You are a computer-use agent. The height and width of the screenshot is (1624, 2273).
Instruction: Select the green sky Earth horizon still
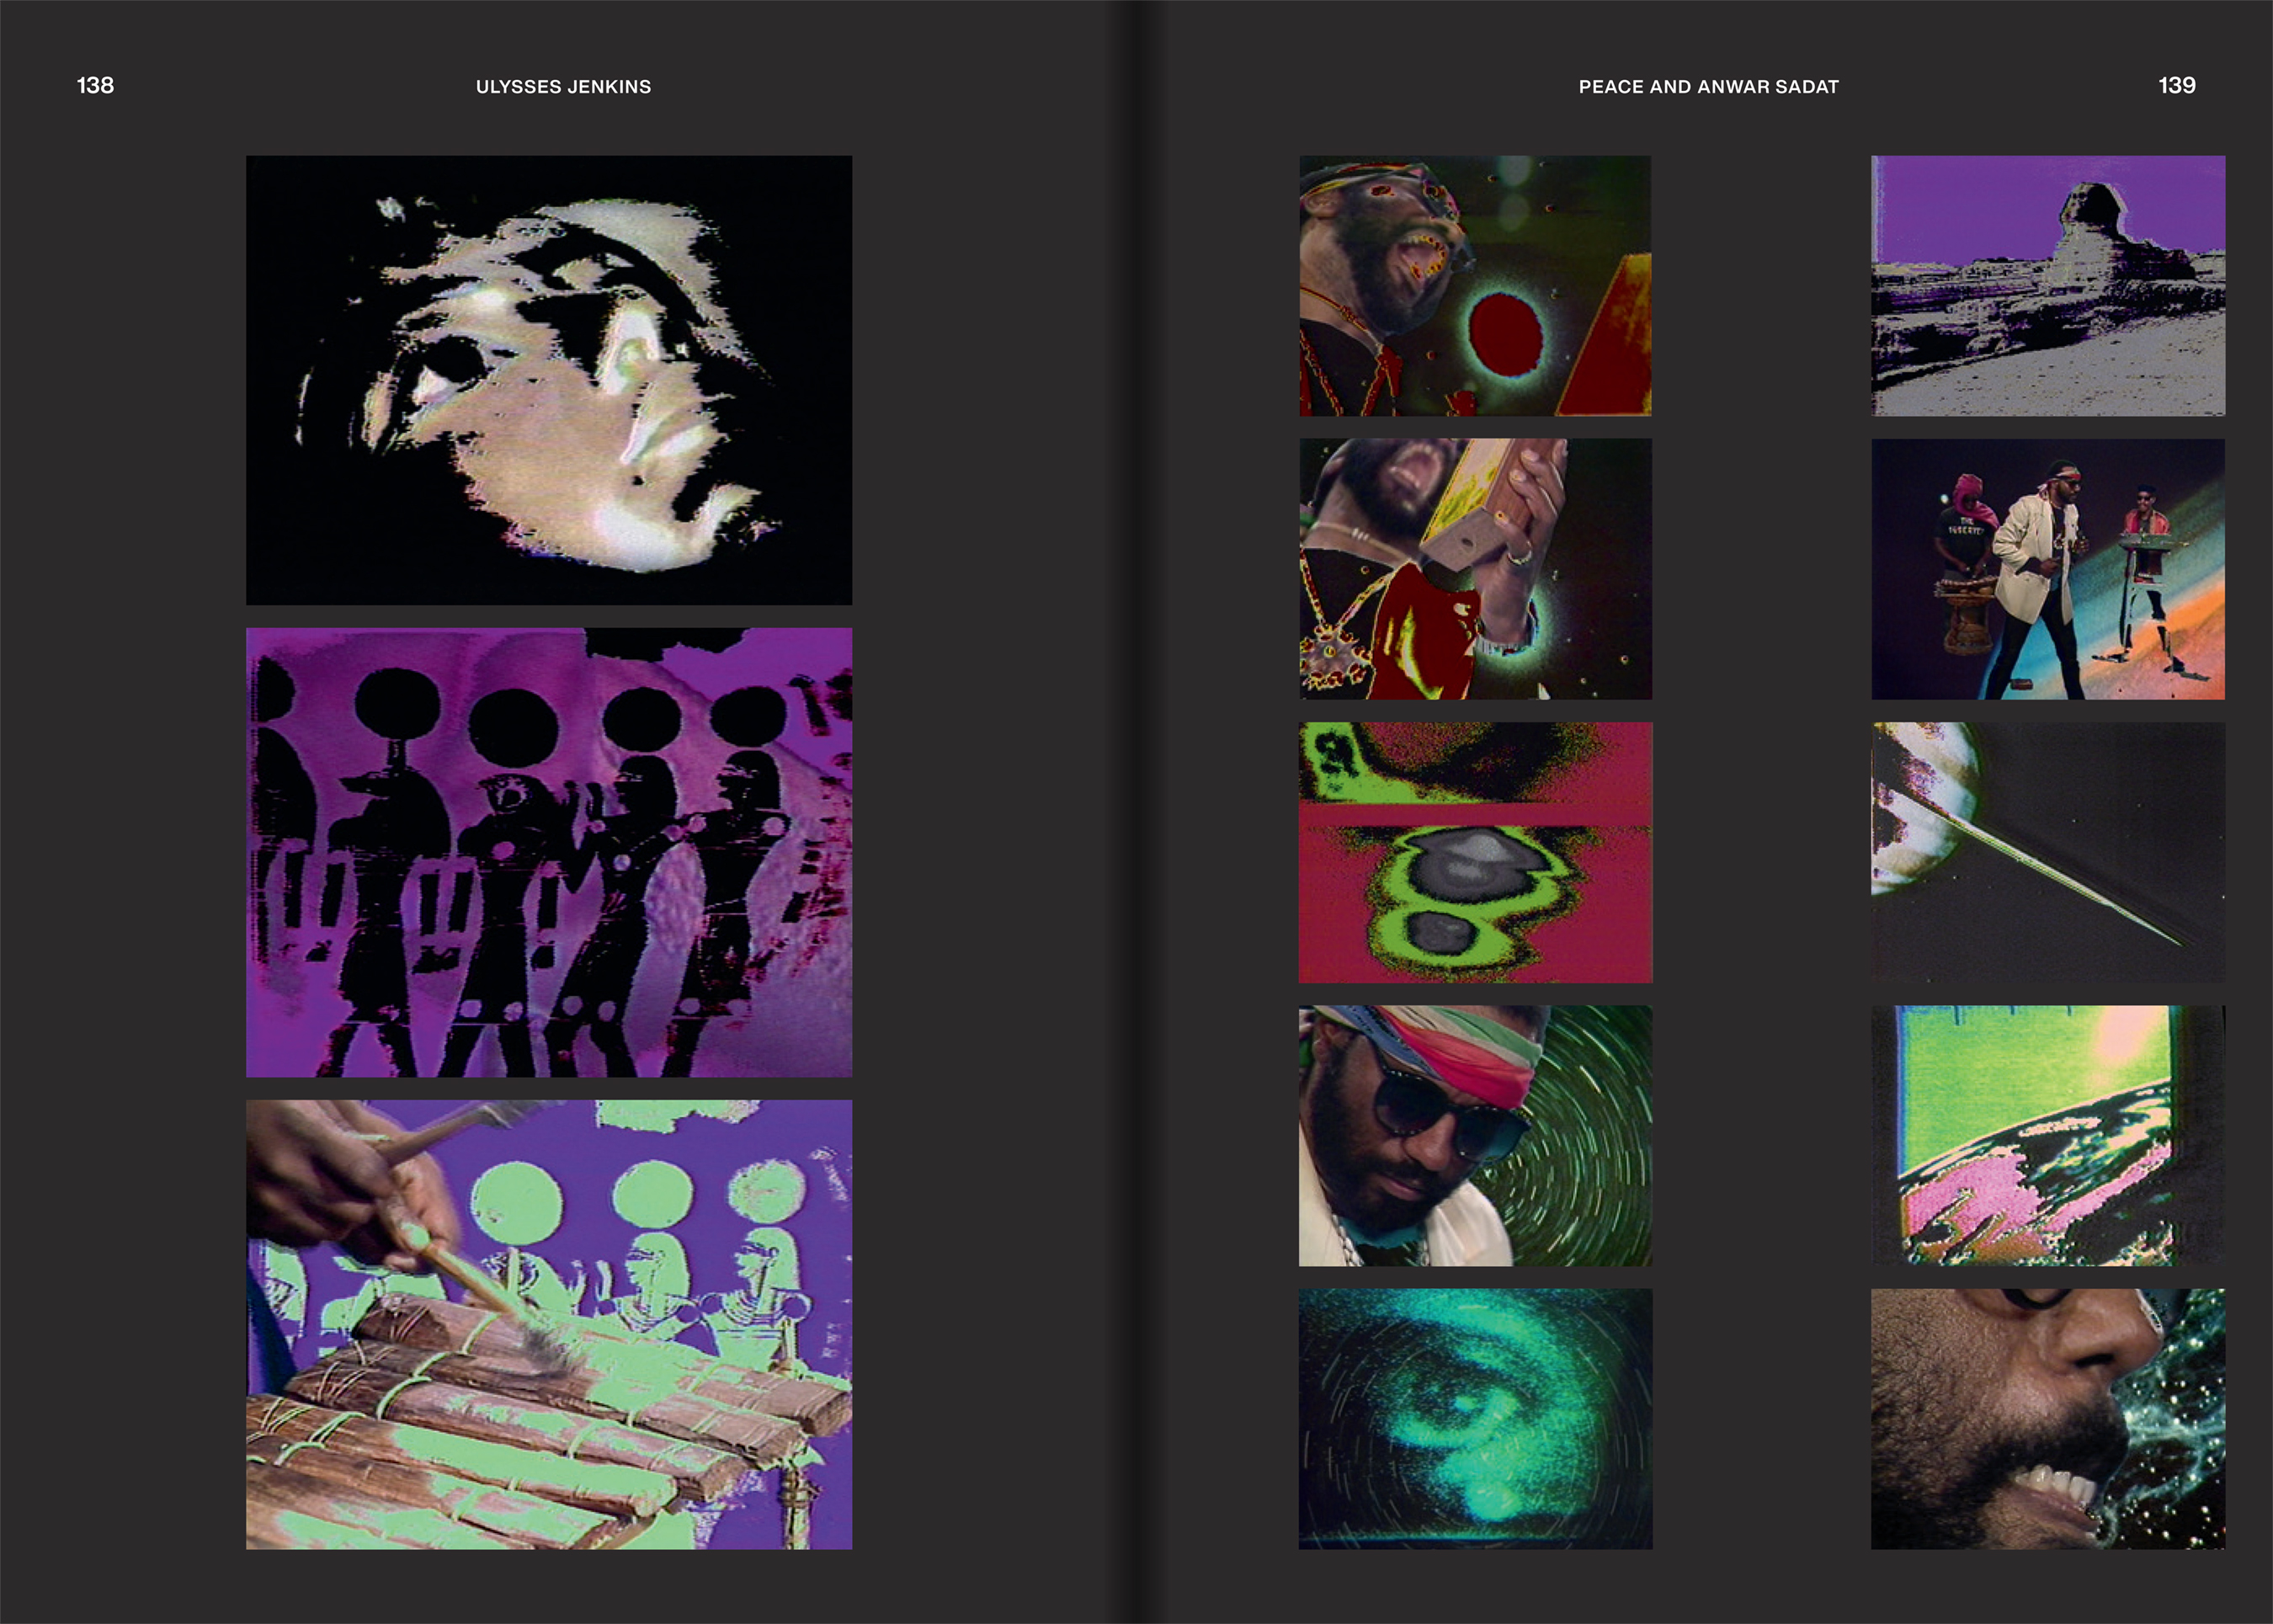point(2048,1136)
